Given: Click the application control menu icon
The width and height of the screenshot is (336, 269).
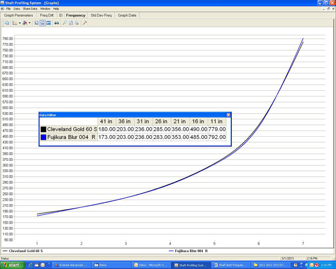Looking at the screenshot, I should [x=2, y=3].
